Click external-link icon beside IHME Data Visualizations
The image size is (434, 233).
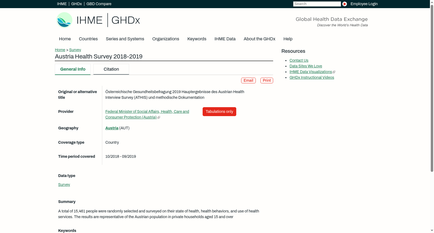coord(334,72)
